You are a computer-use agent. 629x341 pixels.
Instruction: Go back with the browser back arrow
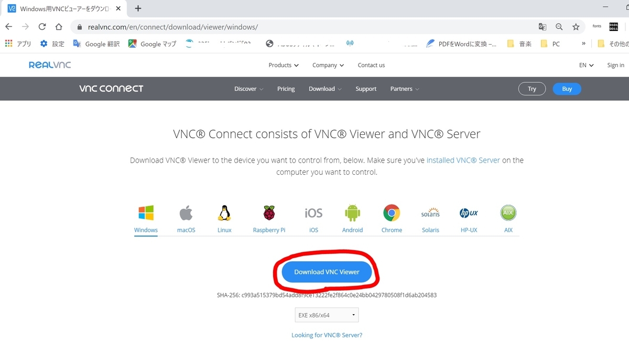(9, 27)
